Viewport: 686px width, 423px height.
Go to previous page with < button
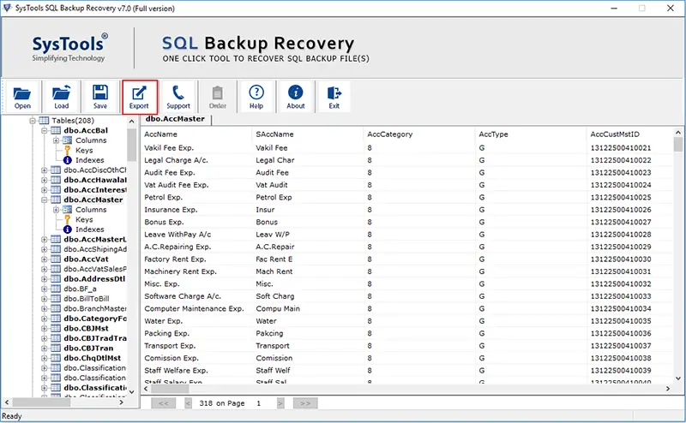click(188, 403)
